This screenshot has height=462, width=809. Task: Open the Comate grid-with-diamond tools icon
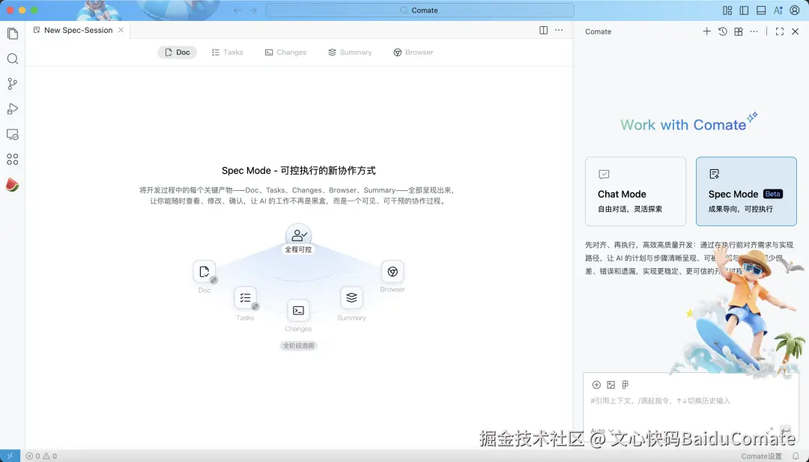(x=739, y=31)
